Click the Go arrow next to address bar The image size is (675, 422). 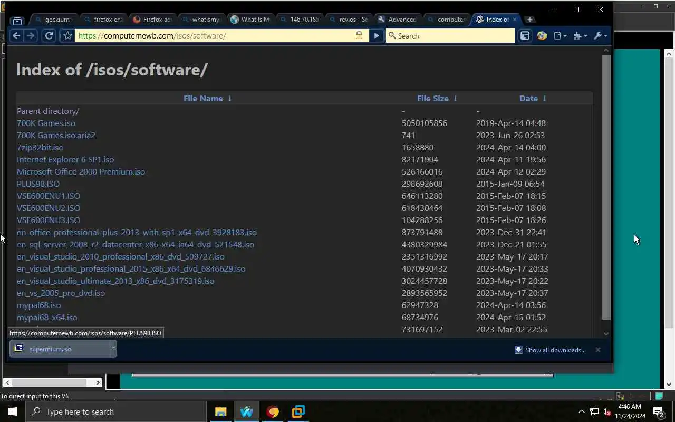(376, 35)
